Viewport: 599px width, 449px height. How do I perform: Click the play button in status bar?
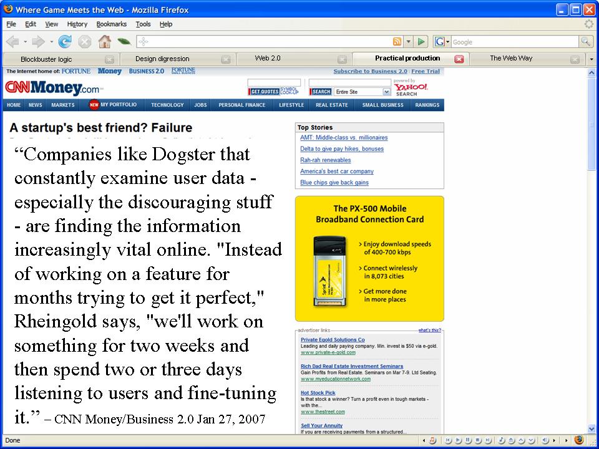click(x=459, y=440)
